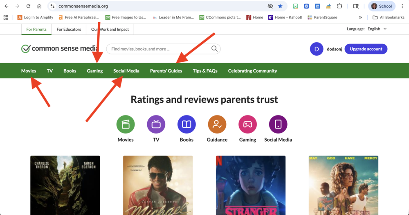
Task: Open the apps grid in bookmarks bar
Action: (6, 18)
